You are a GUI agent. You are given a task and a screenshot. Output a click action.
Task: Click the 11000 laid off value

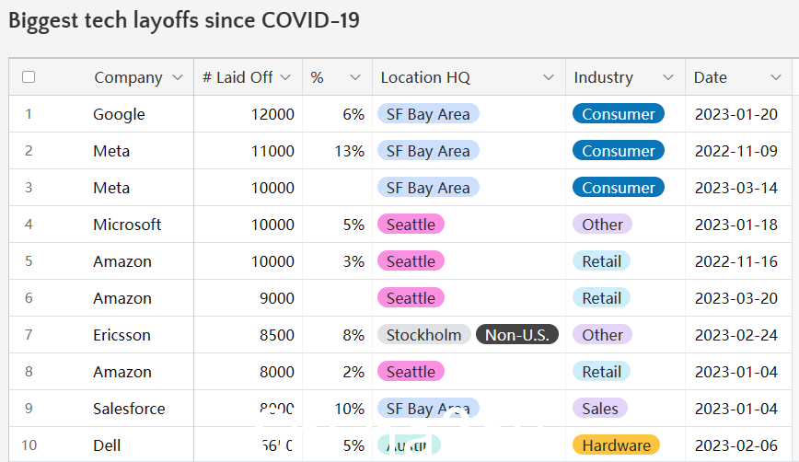pyautogui.click(x=272, y=151)
